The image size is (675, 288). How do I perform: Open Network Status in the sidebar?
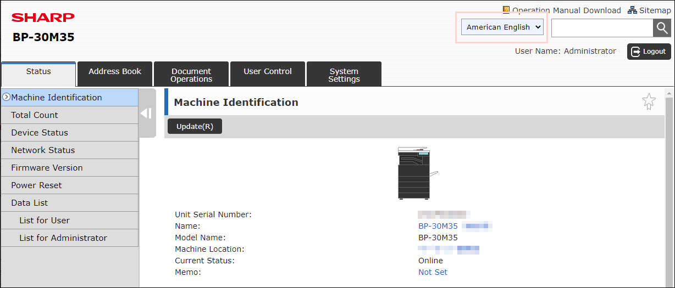[x=69, y=150]
